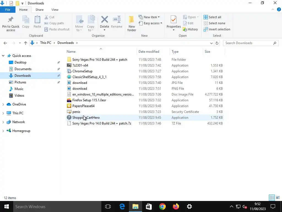Click This PC in address breadcrumb
282x212 pixels.
tap(45, 43)
